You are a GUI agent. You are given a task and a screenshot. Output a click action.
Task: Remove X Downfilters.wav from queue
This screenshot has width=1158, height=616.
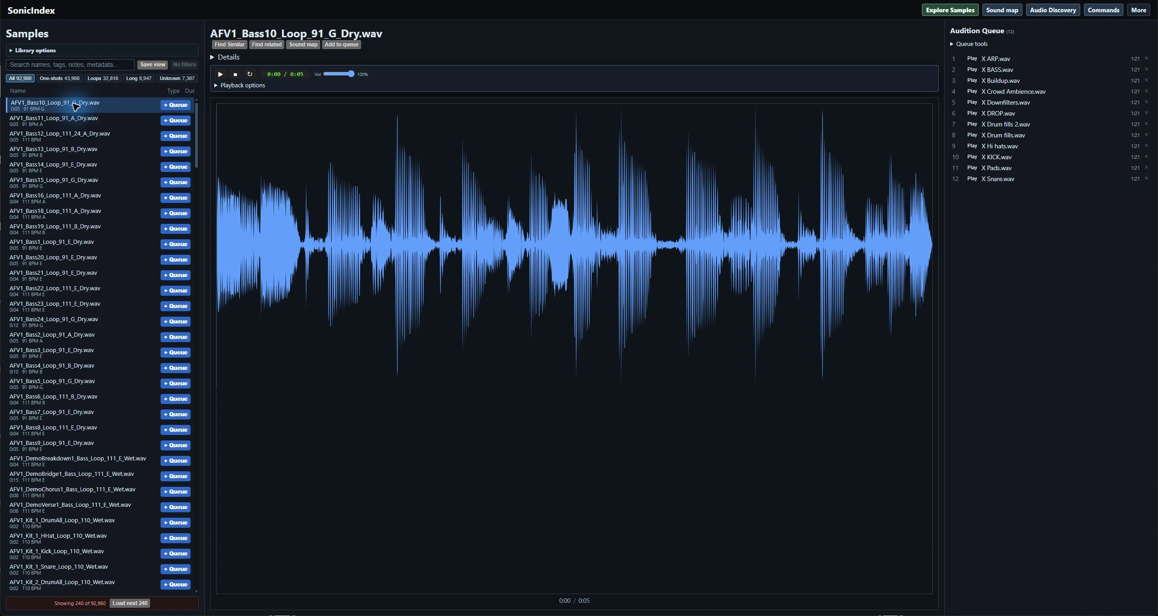click(1147, 102)
